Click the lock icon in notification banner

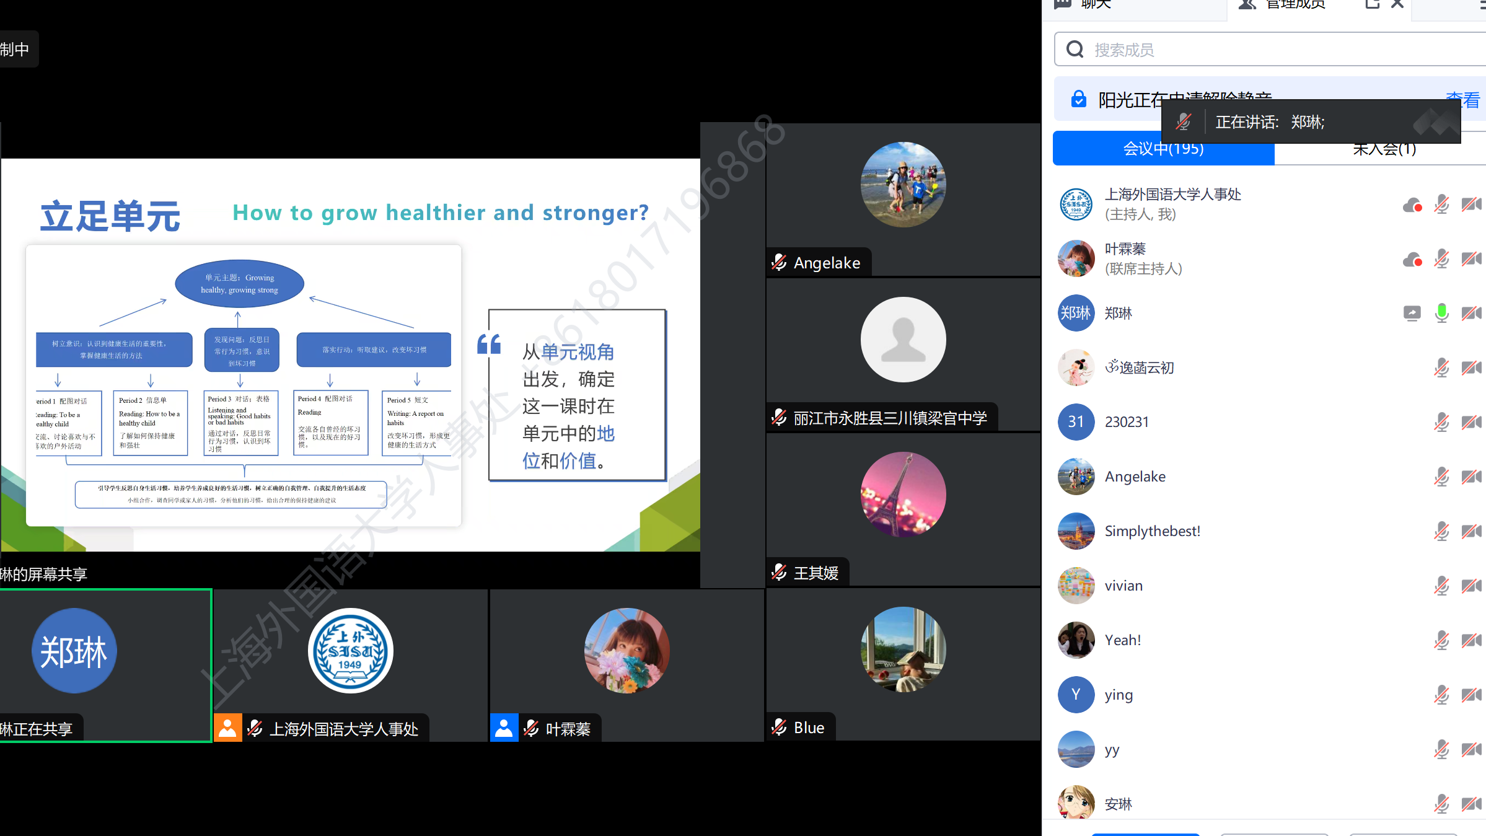click(1078, 99)
